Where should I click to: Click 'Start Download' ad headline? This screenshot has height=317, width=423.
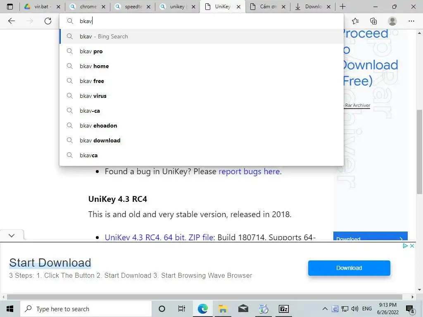(x=50, y=263)
